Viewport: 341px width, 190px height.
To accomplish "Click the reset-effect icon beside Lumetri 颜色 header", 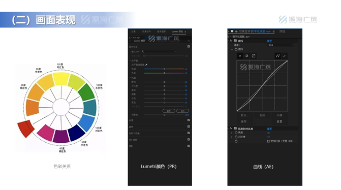I will 189,41.
